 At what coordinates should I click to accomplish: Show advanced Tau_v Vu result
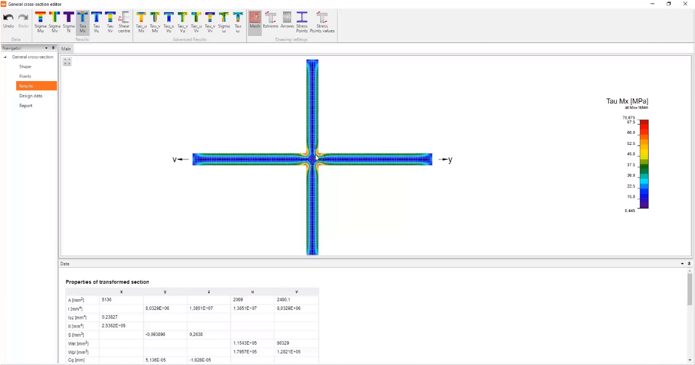182,22
